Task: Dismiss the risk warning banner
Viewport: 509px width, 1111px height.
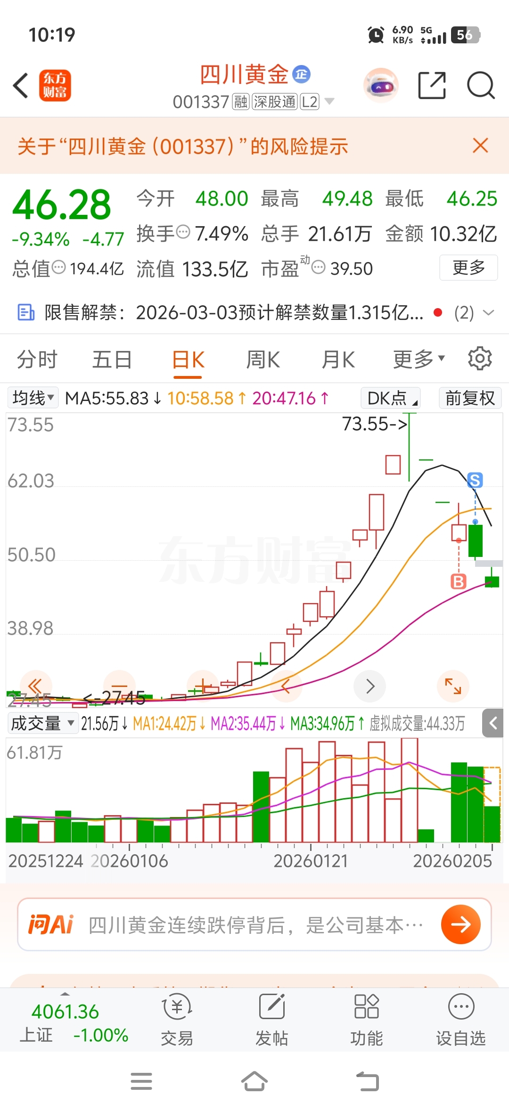Action: 480,146
